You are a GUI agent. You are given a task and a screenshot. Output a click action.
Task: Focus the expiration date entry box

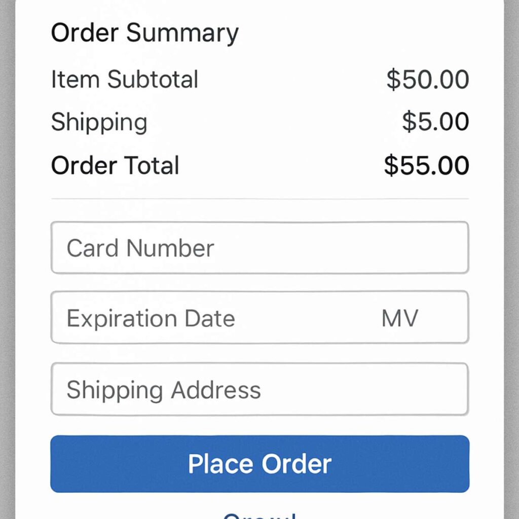(228, 318)
